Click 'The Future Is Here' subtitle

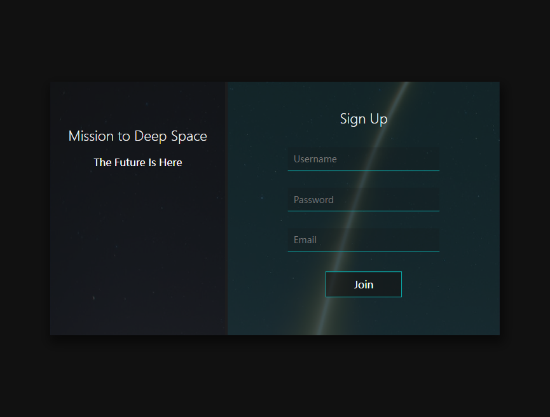point(138,162)
